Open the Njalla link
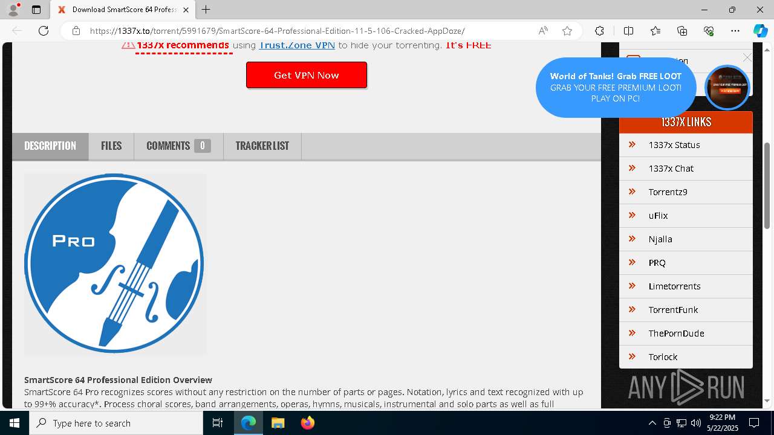 coord(660,239)
